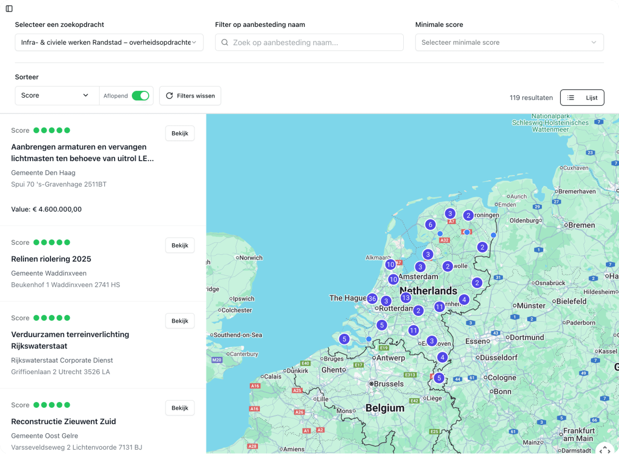This screenshot has width=619, height=454.
Task: Click the aanbesteding naam search field
Action: click(x=309, y=42)
